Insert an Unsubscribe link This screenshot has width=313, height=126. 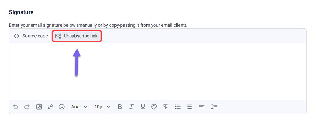pos(77,36)
